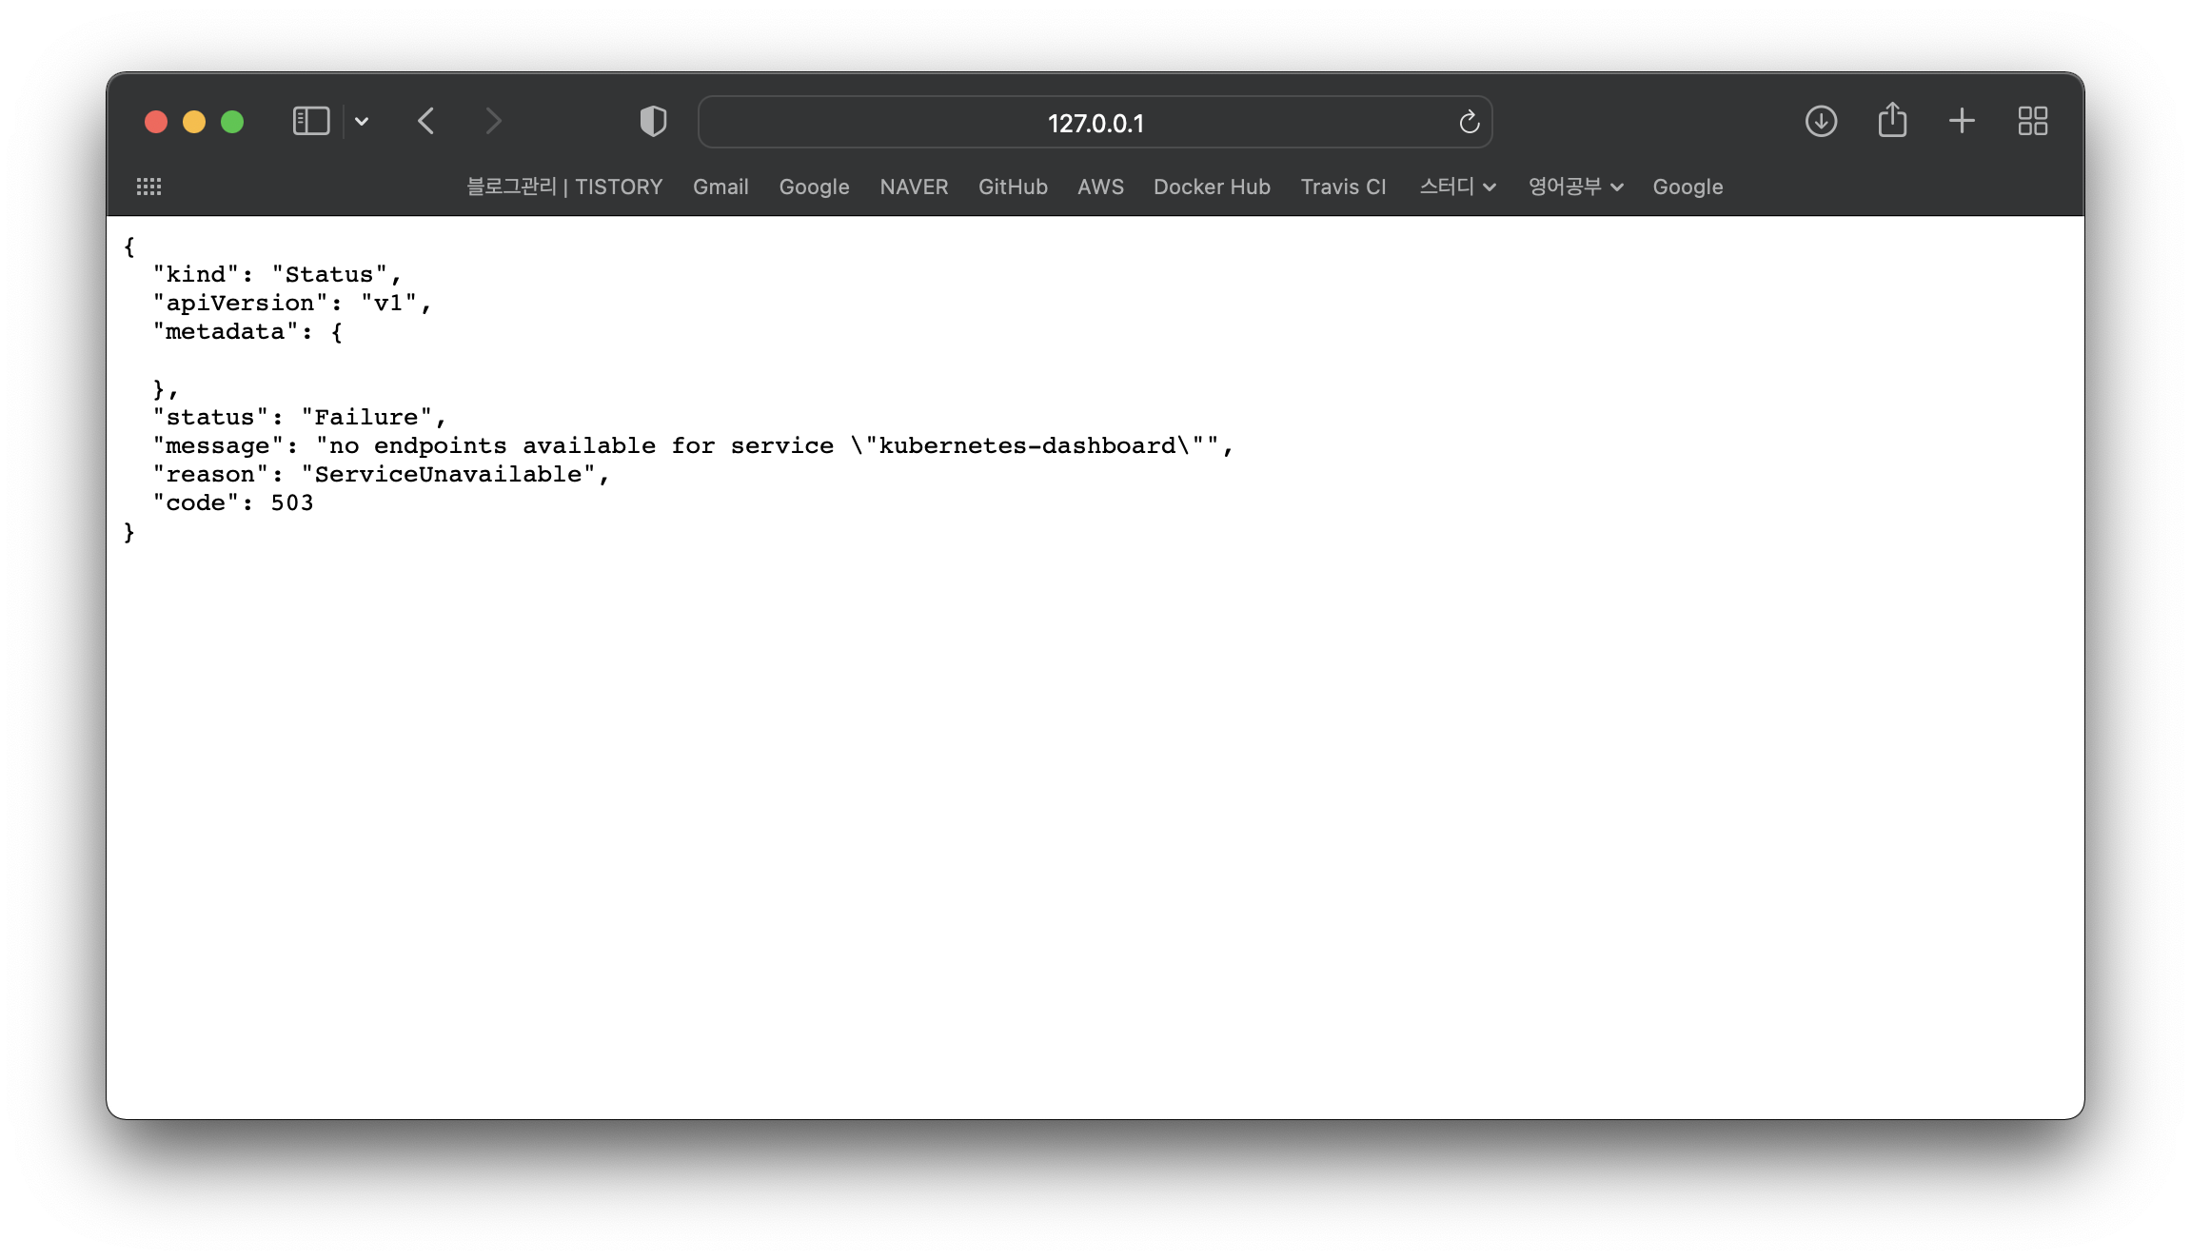The width and height of the screenshot is (2191, 1260).
Task: Go forward to next page
Action: click(x=493, y=121)
